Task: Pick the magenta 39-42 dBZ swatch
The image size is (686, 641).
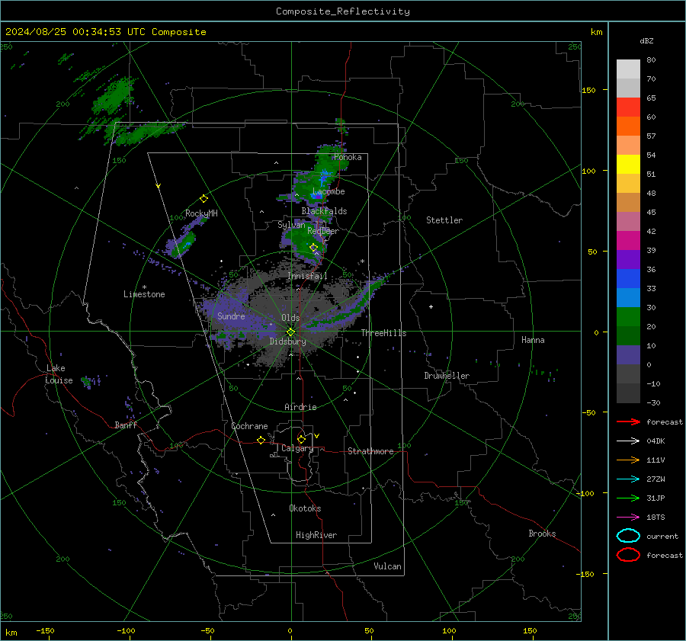Action: [628, 241]
